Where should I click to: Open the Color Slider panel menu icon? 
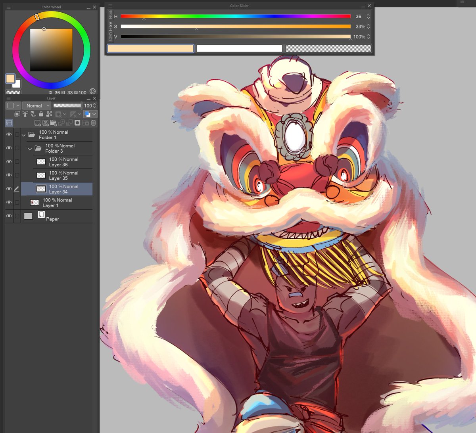(x=110, y=6)
